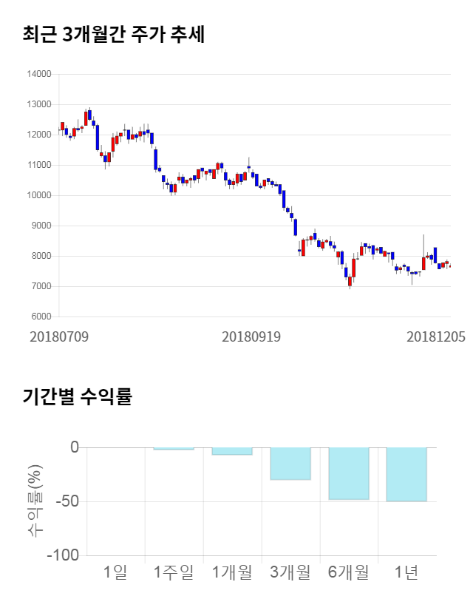This screenshot has width=473, height=599.
Task: Click the 12000 price axis label
Action: [38, 135]
